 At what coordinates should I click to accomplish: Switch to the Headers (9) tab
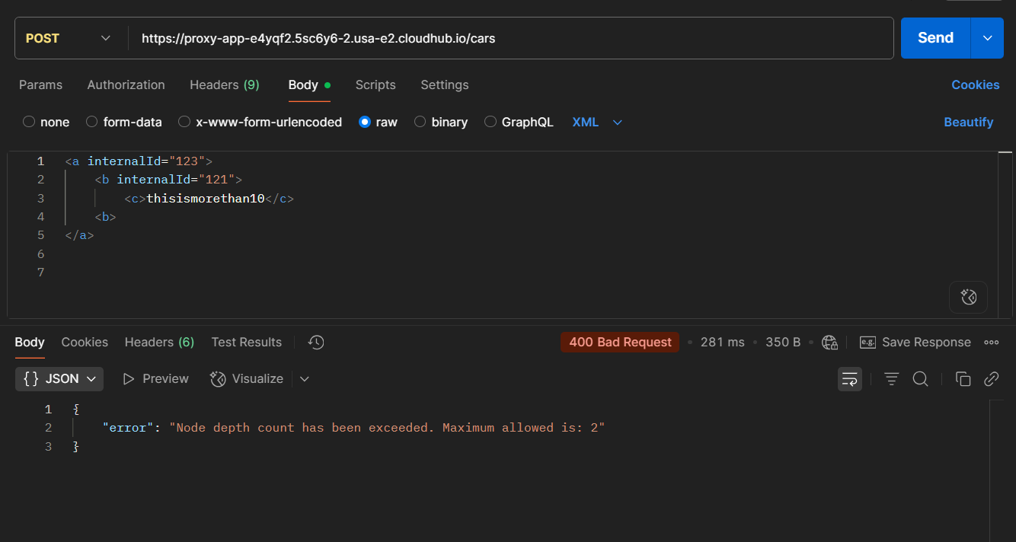pyautogui.click(x=224, y=85)
